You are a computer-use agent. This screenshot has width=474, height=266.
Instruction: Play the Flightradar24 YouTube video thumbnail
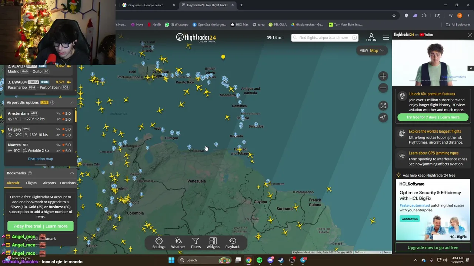point(433,63)
